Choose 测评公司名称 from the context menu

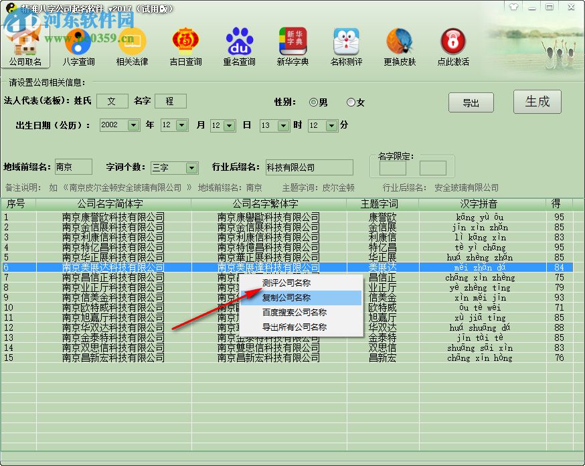tap(288, 283)
